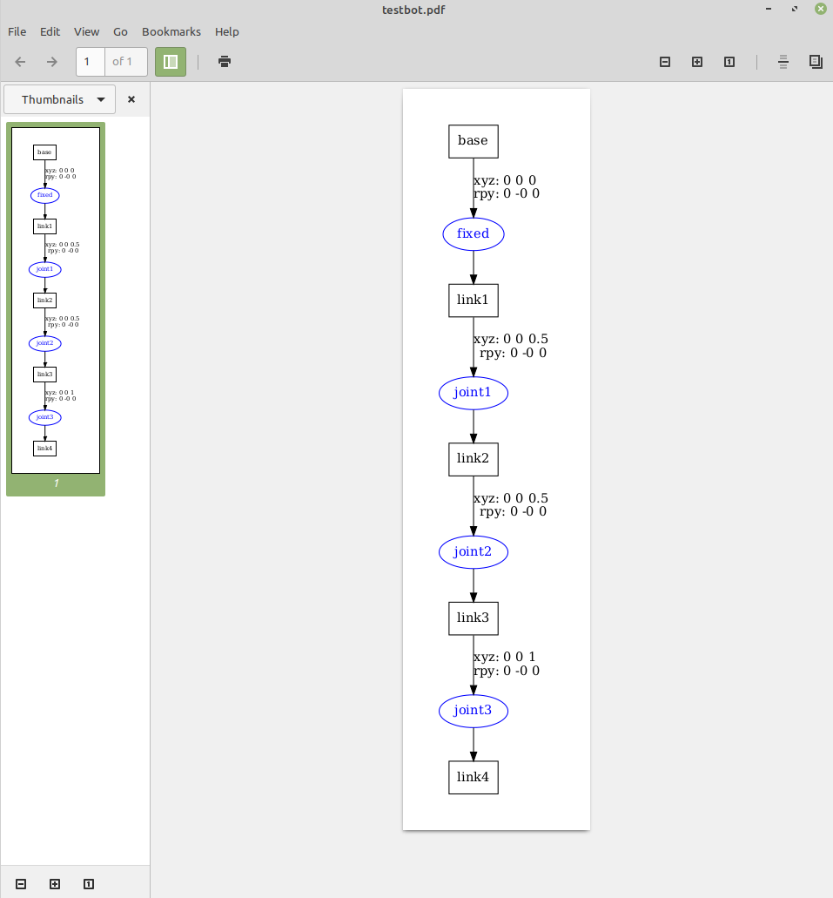The width and height of the screenshot is (833, 898).
Task: Reset thumbnail size in sidebar bottom
Action: [x=89, y=884]
